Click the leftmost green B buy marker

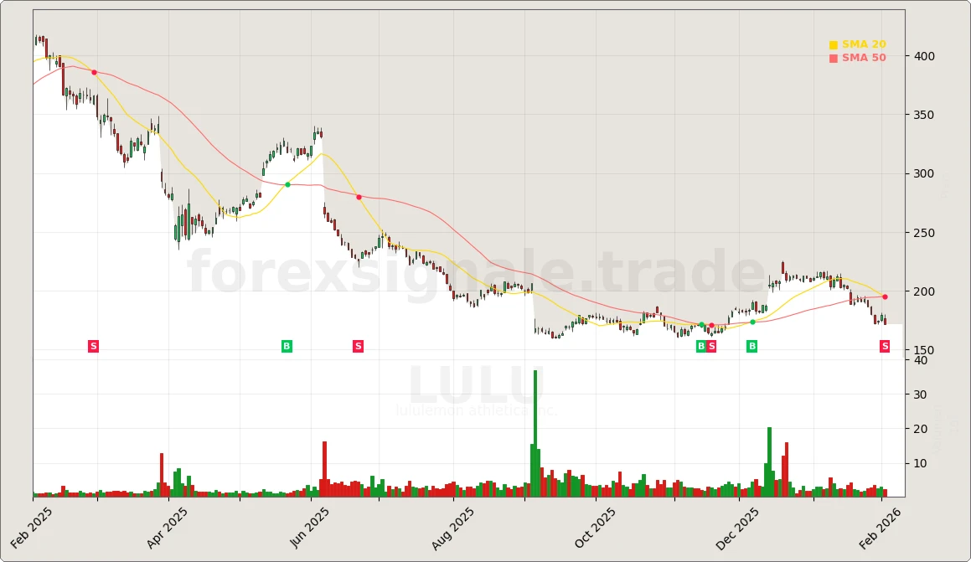pos(287,347)
